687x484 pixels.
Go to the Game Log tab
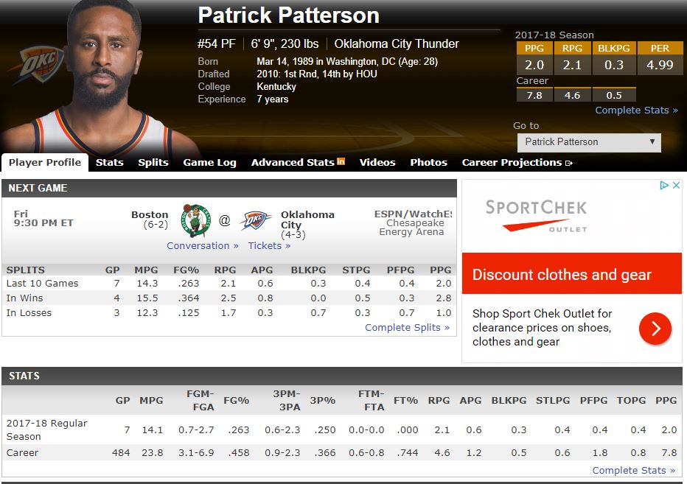tap(209, 162)
